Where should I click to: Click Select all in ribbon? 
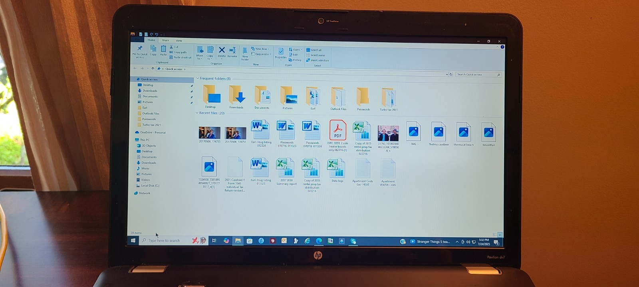point(314,50)
